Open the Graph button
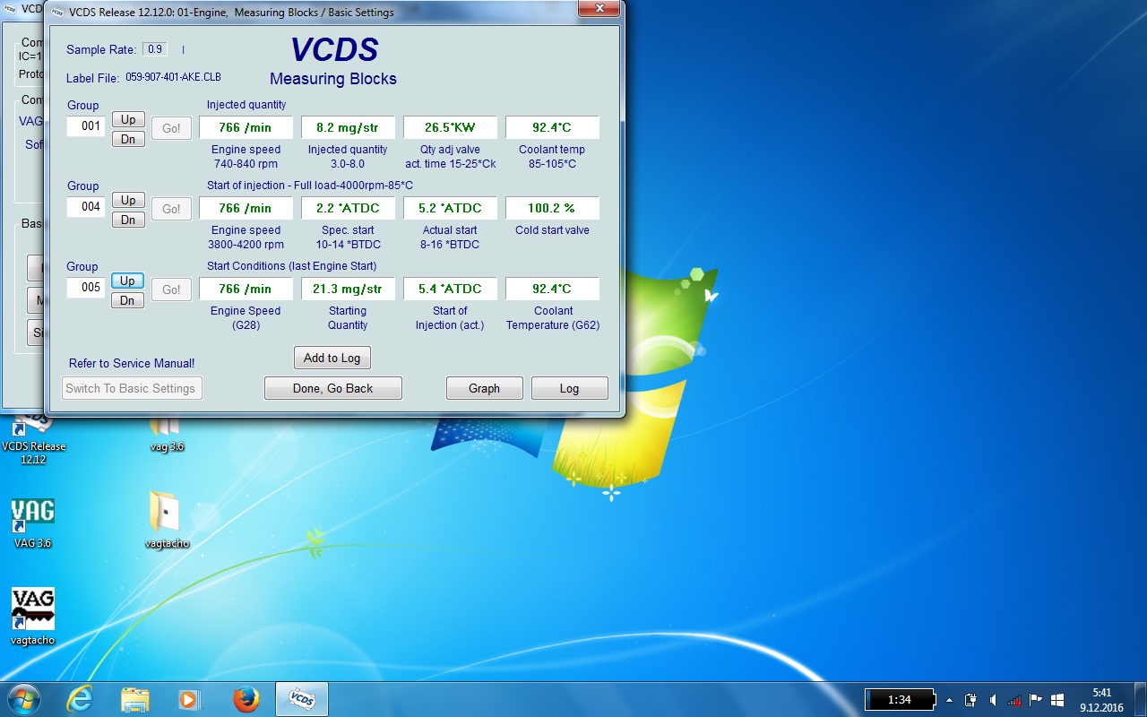Screen dimensions: 1147x717 coord(485,388)
